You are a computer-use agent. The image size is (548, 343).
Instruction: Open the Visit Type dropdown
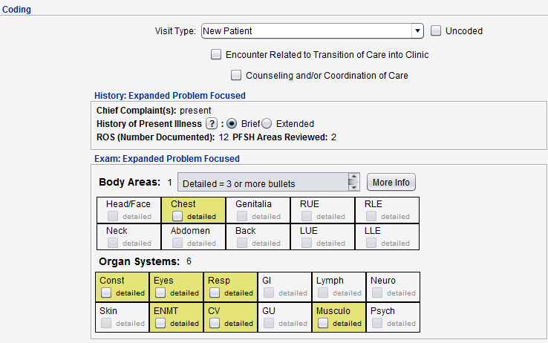[x=417, y=31]
